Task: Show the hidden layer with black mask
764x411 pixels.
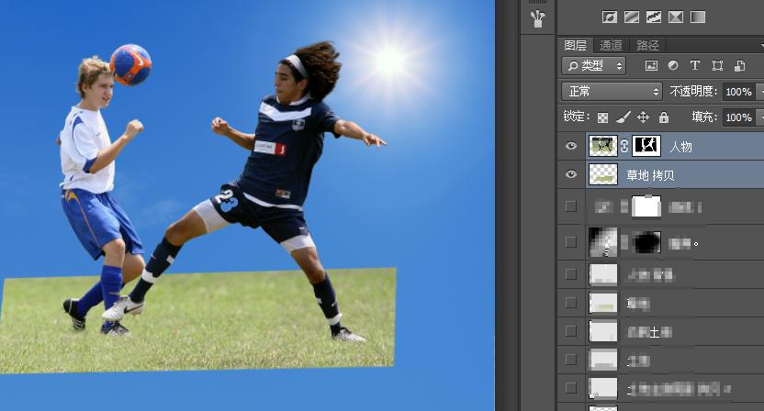Action: (571, 241)
